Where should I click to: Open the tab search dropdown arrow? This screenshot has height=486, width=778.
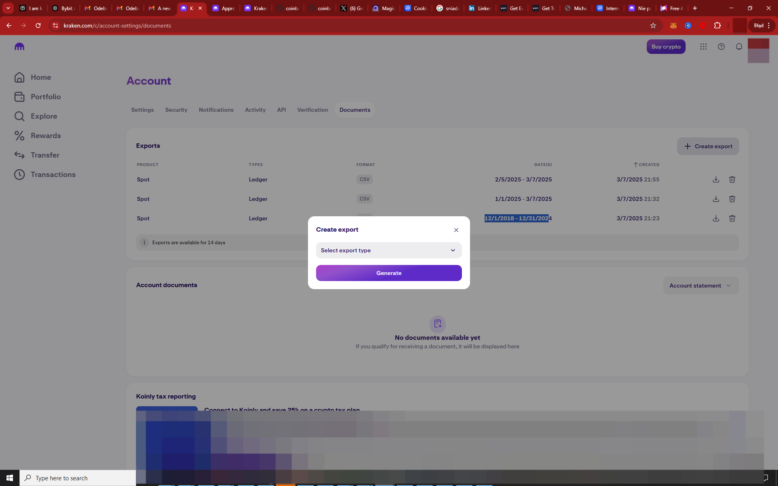(8, 8)
